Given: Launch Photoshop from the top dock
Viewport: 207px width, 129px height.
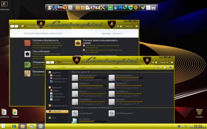Looking at the screenshot, I should pos(120,8).
